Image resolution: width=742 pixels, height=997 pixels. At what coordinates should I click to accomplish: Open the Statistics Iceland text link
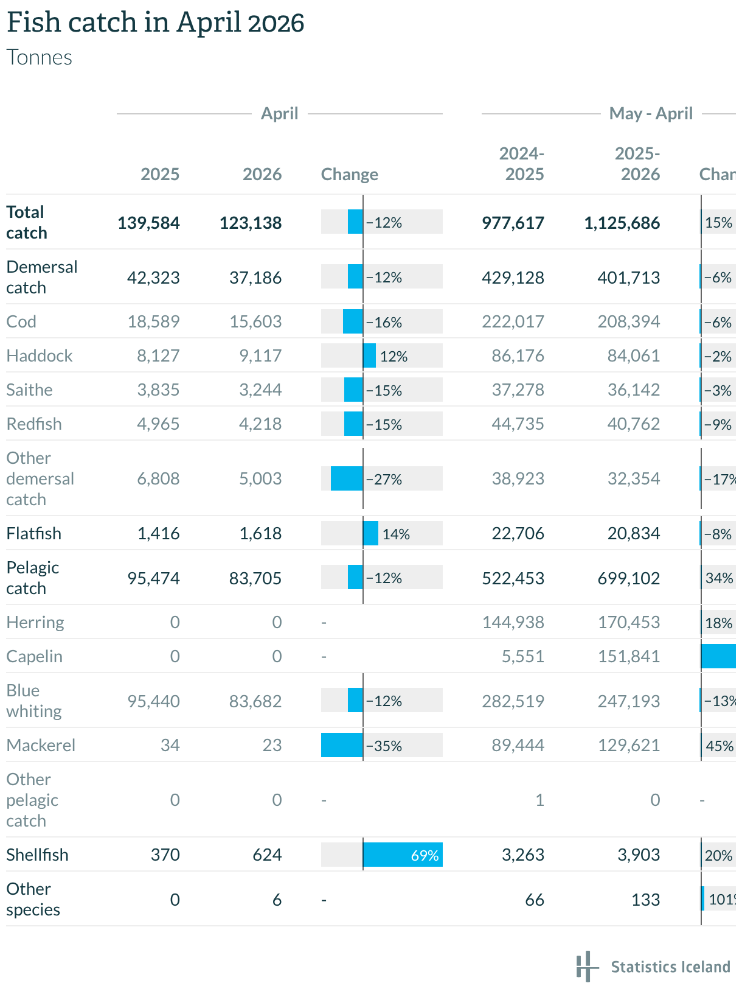click(670, 967)
